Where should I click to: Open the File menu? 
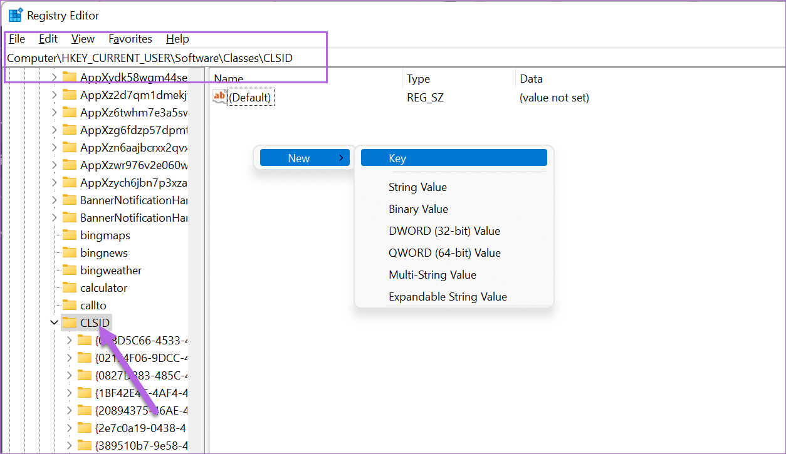[17, 39]
